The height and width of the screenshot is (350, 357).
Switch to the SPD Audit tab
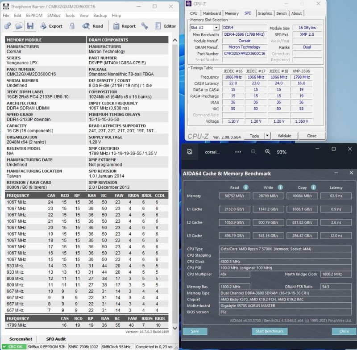coord(56,339)
